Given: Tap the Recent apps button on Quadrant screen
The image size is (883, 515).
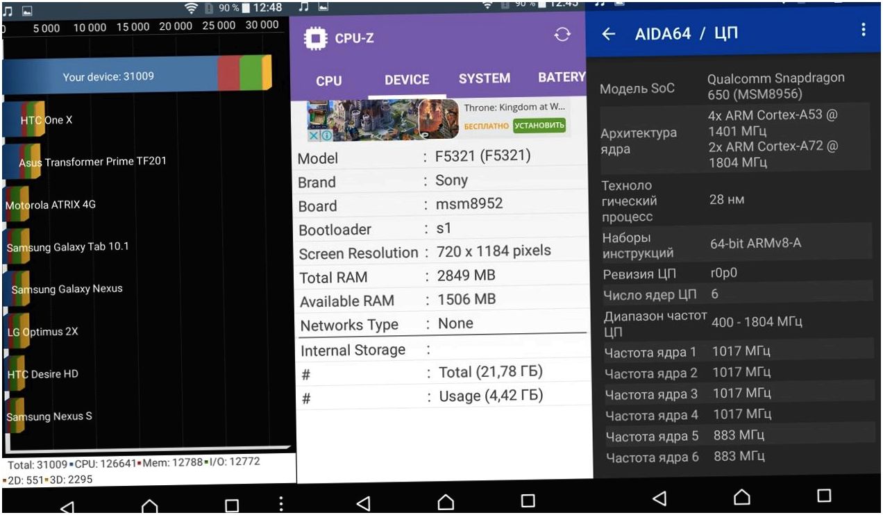Looking at the screenshot, I should tap(232, 506).
